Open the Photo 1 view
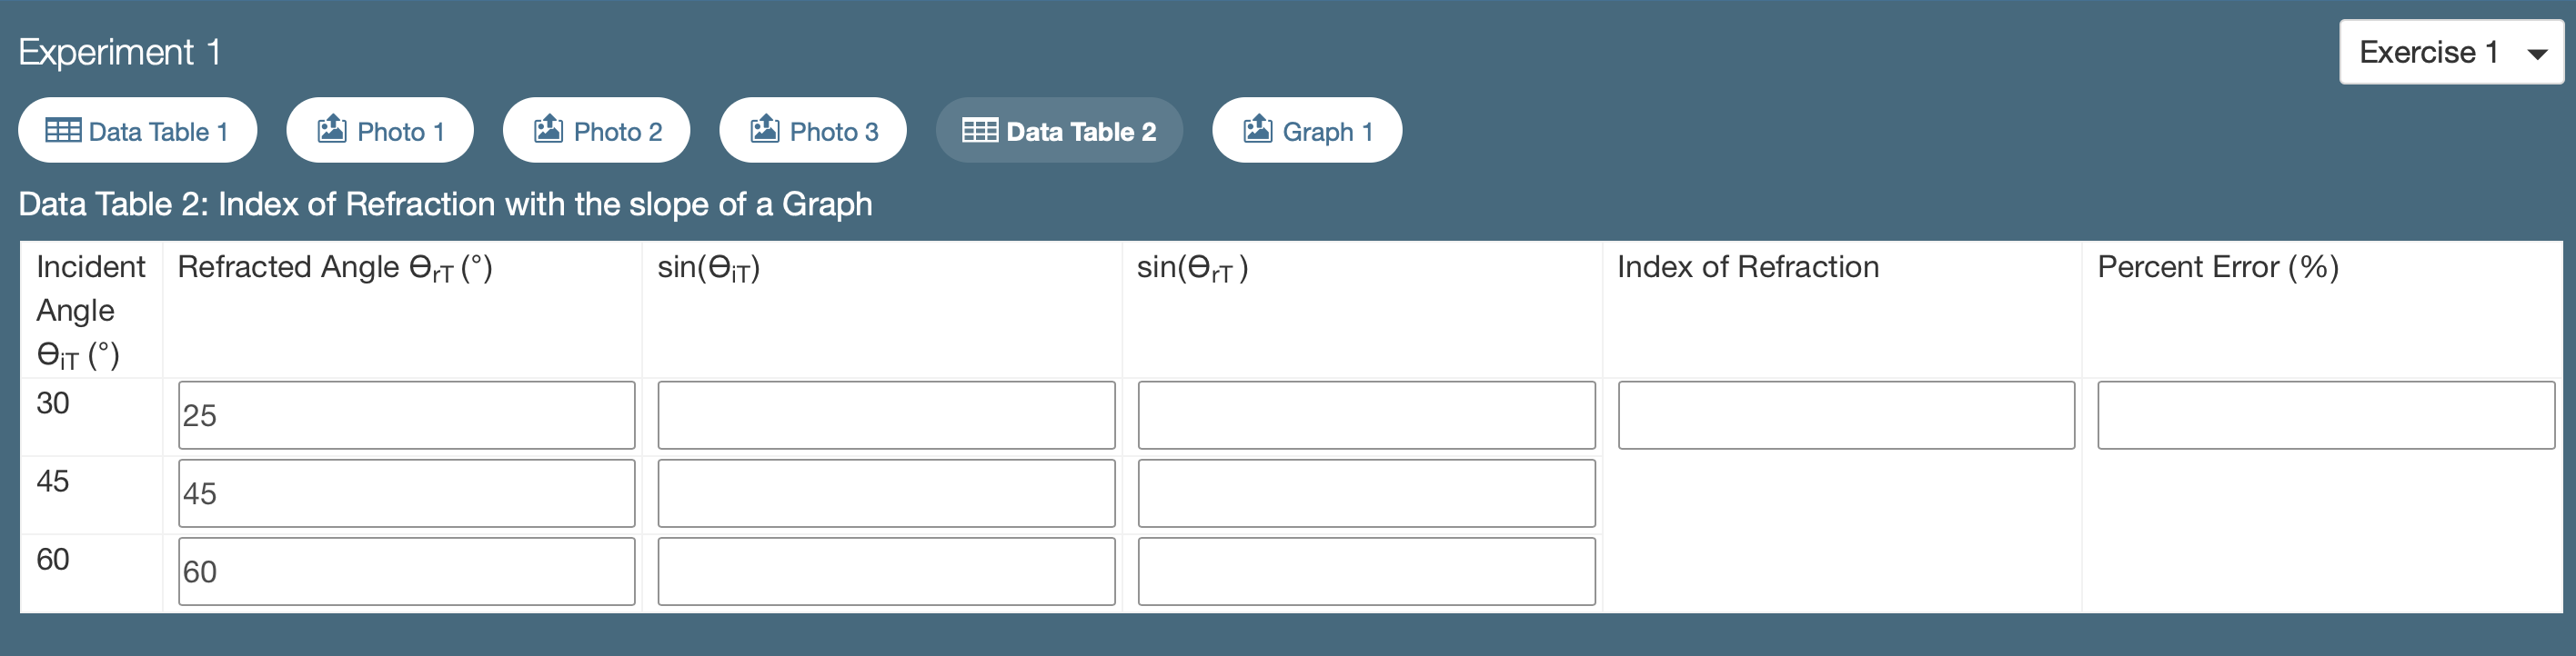 click(x=380, y=129)
